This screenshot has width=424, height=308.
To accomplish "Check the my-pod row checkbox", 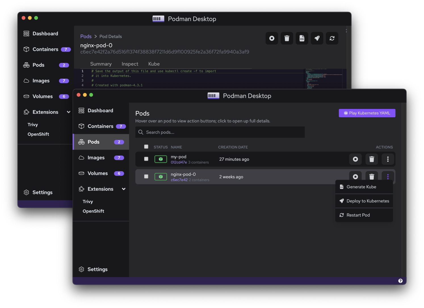I will 146,159.
